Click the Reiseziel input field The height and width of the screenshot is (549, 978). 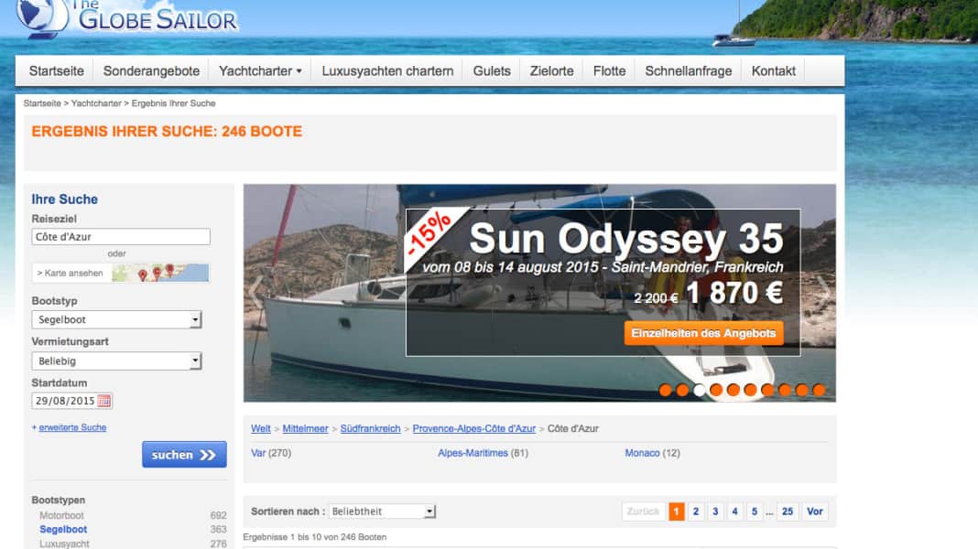coord(121,237)
